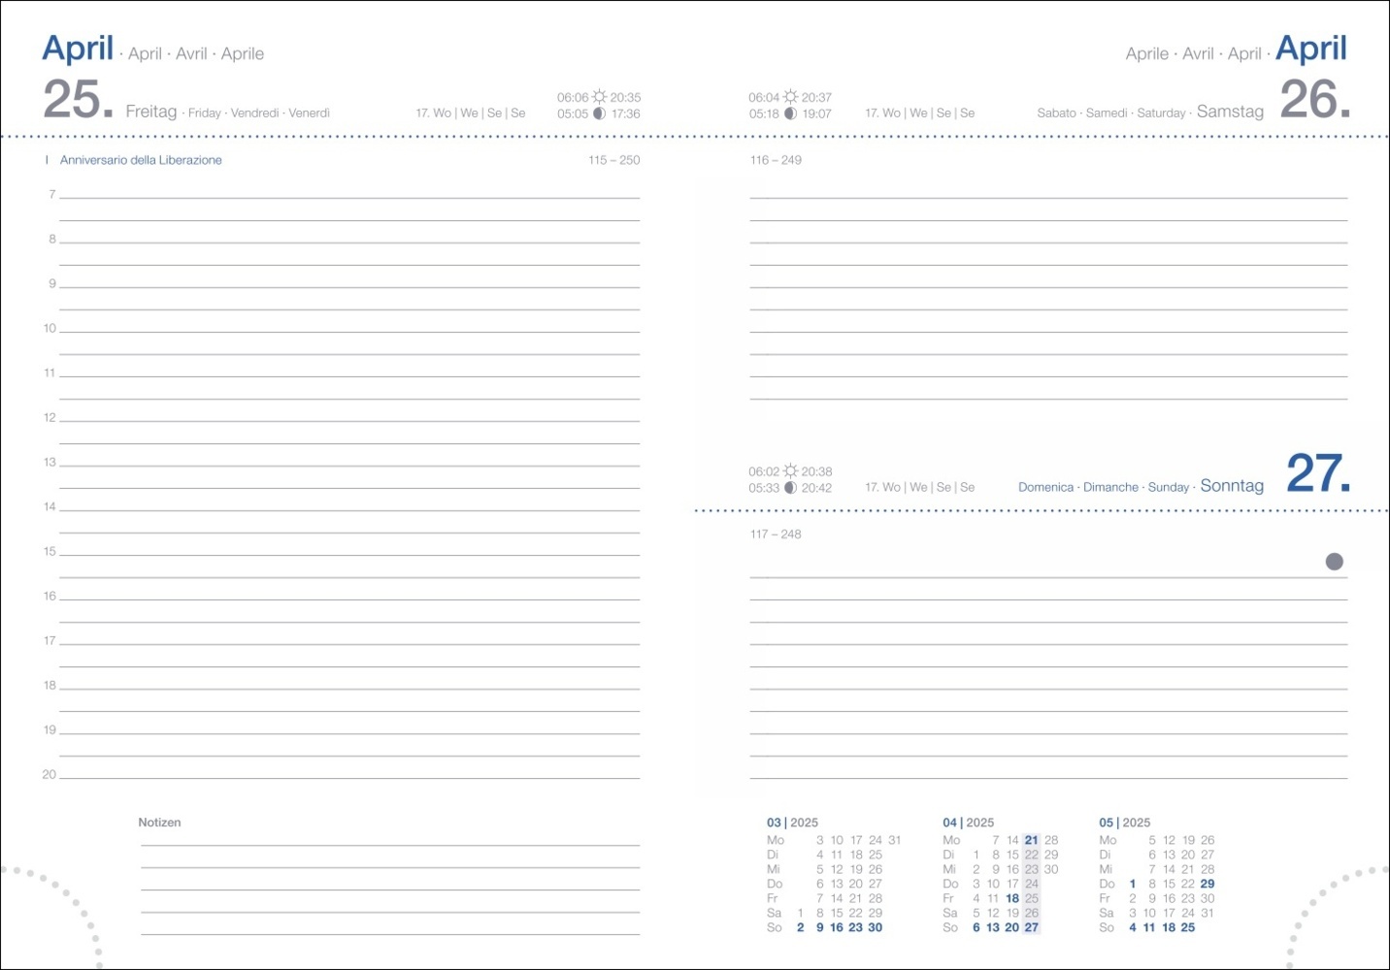This screenshot has width=1390, height=970.
Task: Click the 05 | 2025 mini calendar header
Action: pos(1124,823)
